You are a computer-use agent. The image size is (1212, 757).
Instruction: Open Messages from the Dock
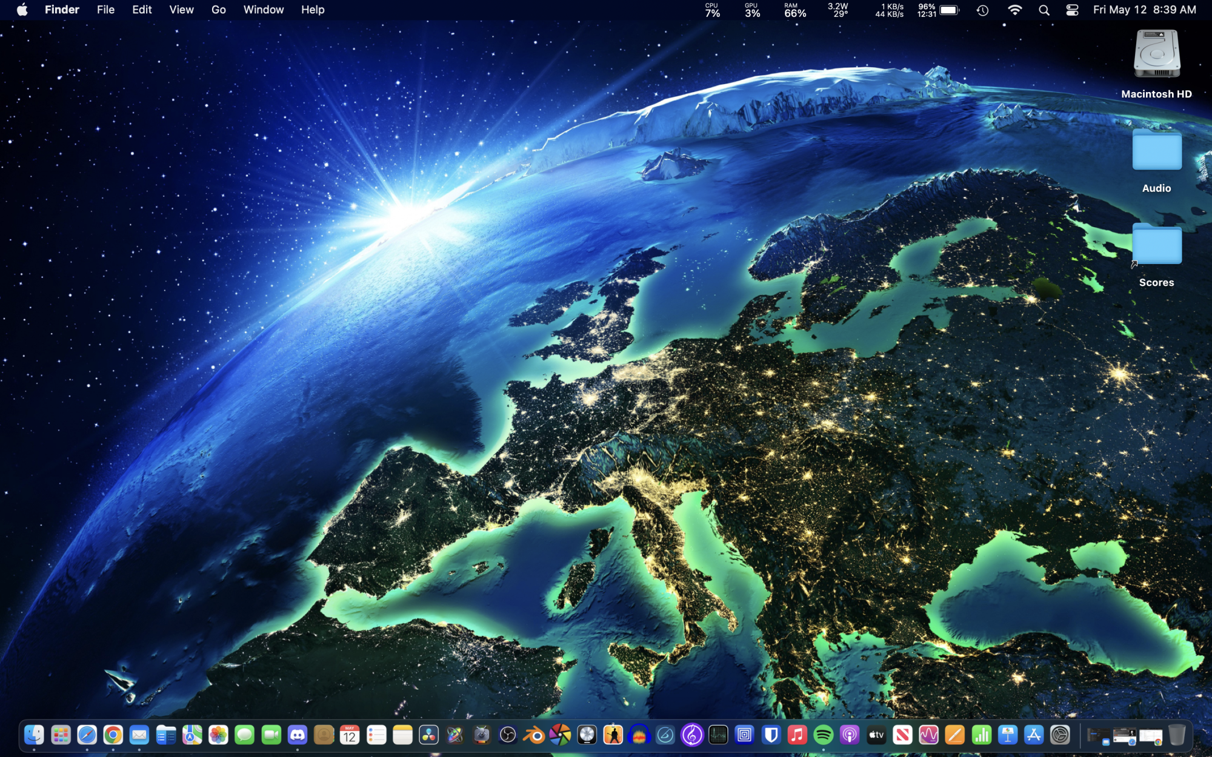tap(245, 735)
